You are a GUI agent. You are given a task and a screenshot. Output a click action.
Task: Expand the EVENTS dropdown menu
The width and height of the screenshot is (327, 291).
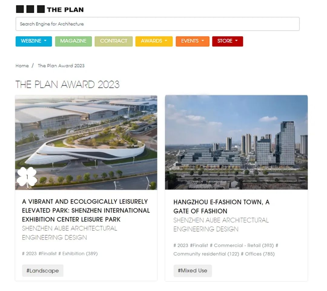coord(193,41)
